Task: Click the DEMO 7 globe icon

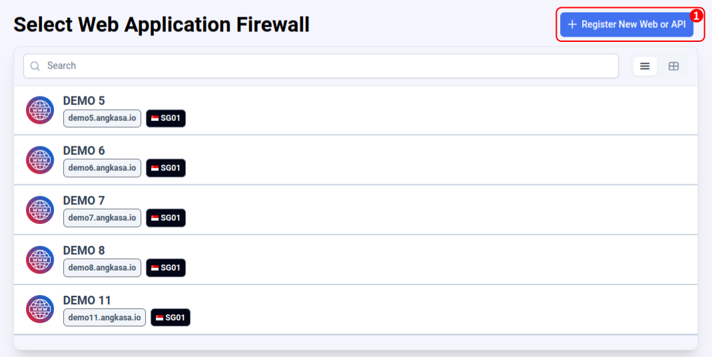Action: tap(40, 210)
